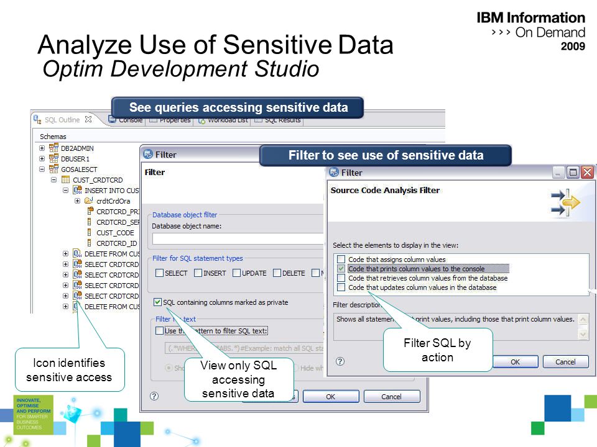
Task: Click scrollbar down arrow in Filter description box
Action: 583,334
